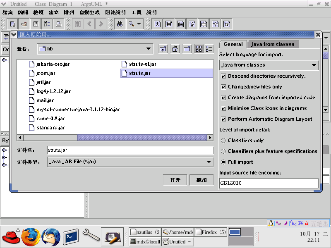Switch file chooser to details view

[x=209, y=49]
